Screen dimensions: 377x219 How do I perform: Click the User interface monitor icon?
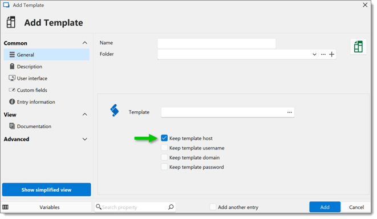coord(12,78)
